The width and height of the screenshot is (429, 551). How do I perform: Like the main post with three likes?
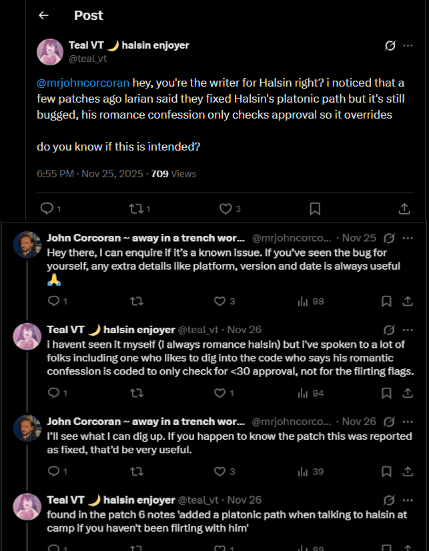click(x=226, y=209)
